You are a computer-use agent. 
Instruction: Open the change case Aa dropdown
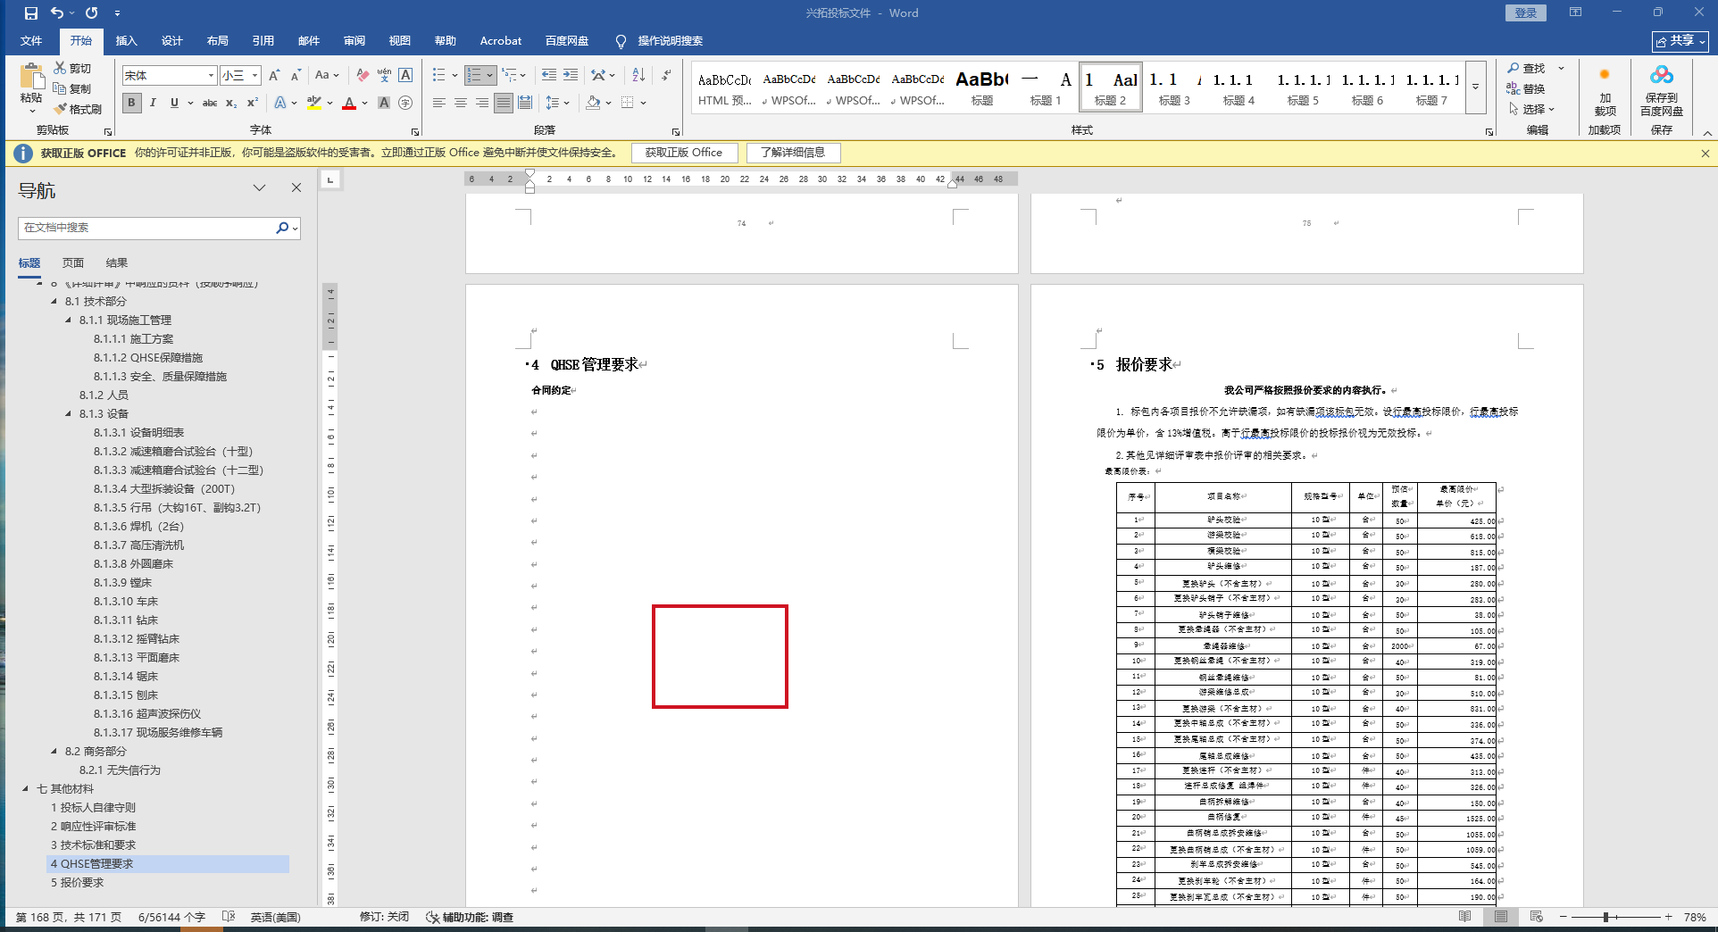coord(327,76)
